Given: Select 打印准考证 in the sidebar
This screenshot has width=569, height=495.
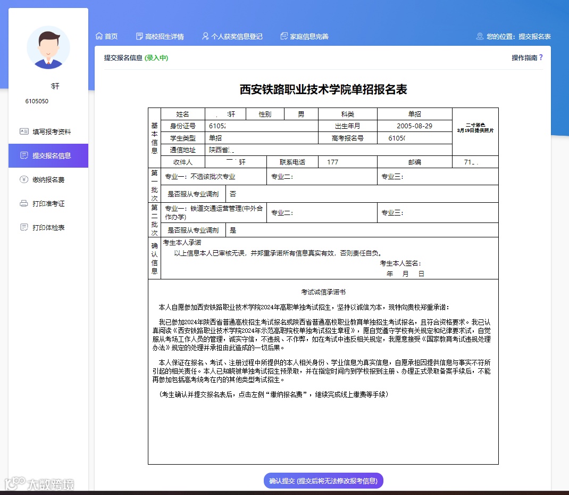Looking at the screenshot, I should (x=48, y=203).
